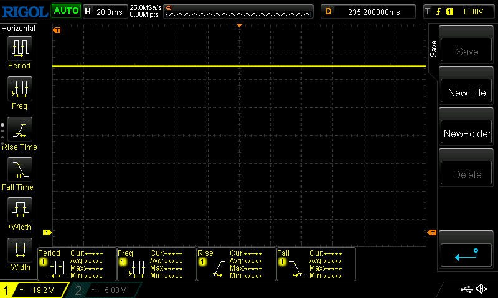Toggle the speaker mute icon

481,289
